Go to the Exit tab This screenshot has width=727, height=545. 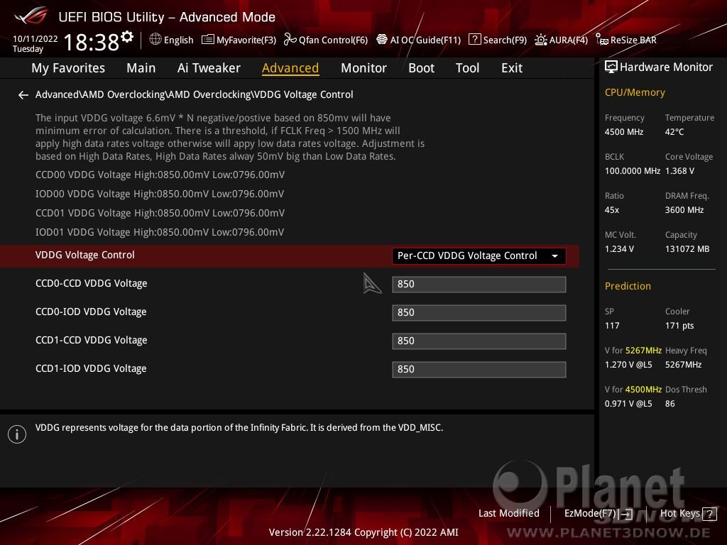pyautogui.click(x=512, y=68)
